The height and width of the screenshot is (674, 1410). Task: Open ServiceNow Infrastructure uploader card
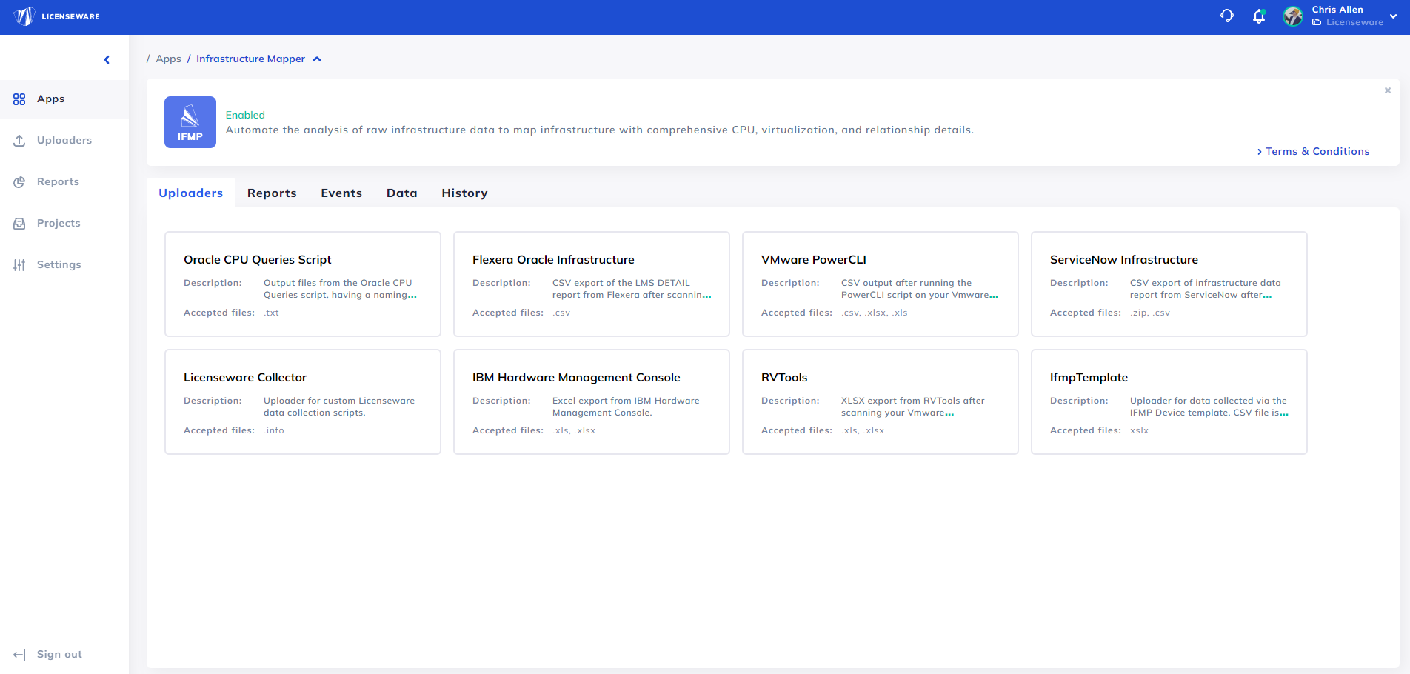point(1169,284)
